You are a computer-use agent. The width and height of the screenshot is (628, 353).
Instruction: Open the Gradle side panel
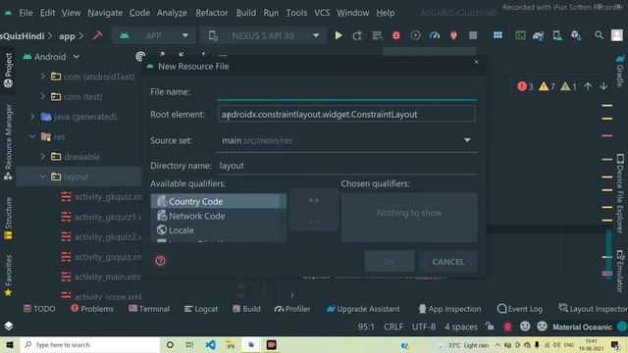[620, 71]
